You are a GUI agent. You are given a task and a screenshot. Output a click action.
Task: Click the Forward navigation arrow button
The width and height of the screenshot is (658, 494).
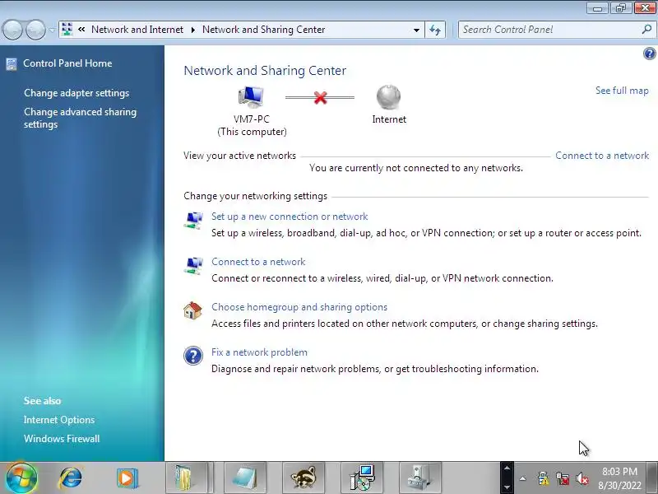pyautogui.click(x=35, y=30)
